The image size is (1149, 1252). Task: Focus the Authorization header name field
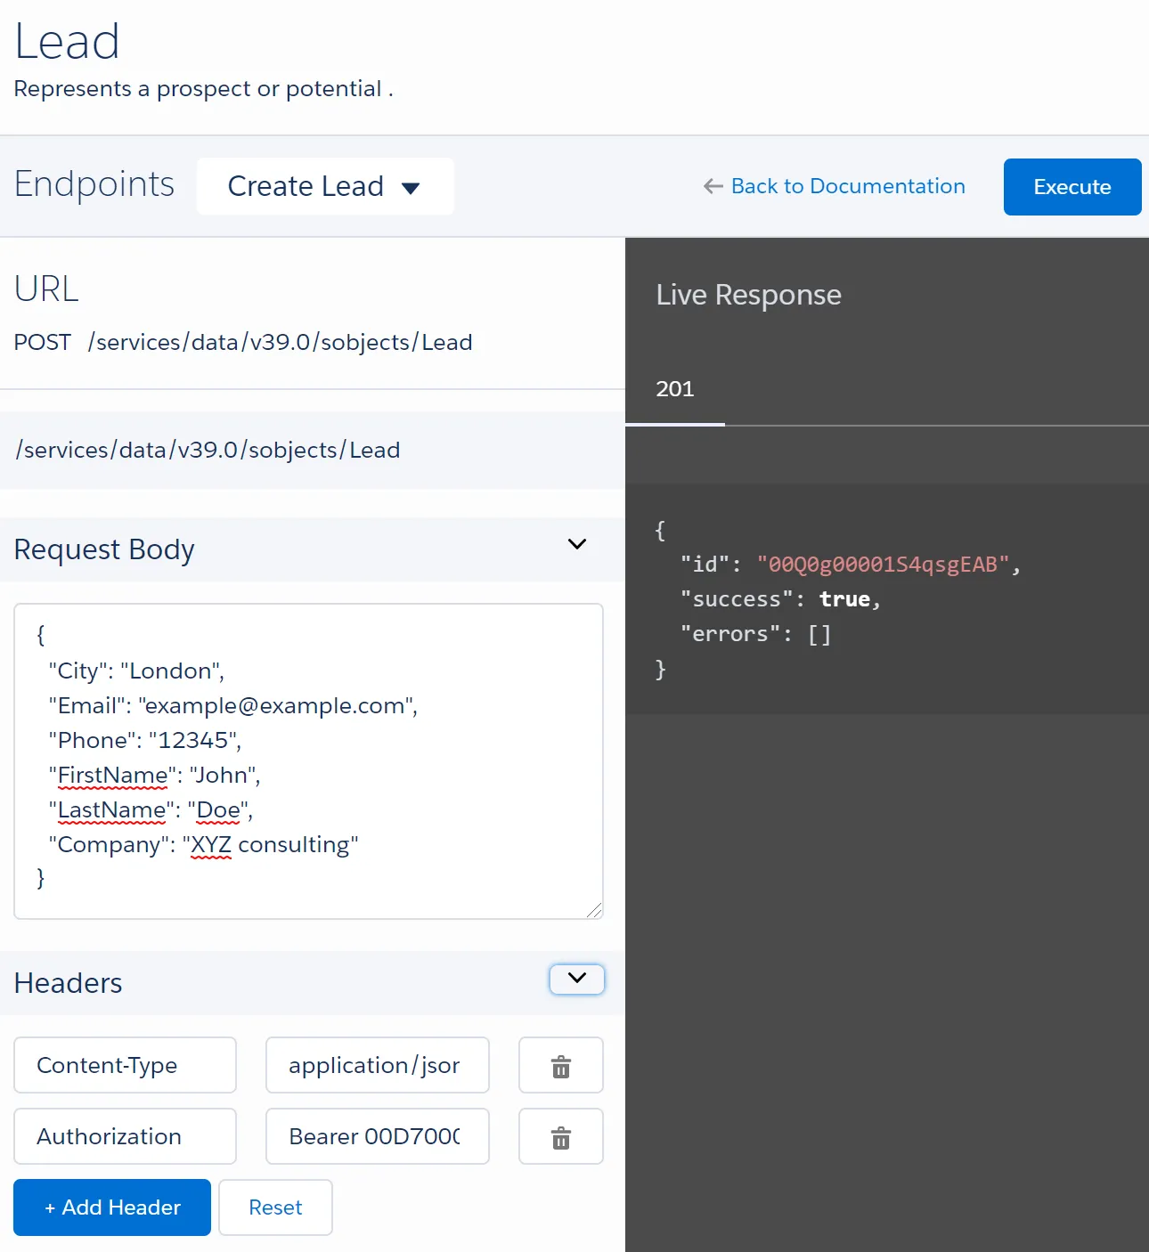tap(125, 1136)
